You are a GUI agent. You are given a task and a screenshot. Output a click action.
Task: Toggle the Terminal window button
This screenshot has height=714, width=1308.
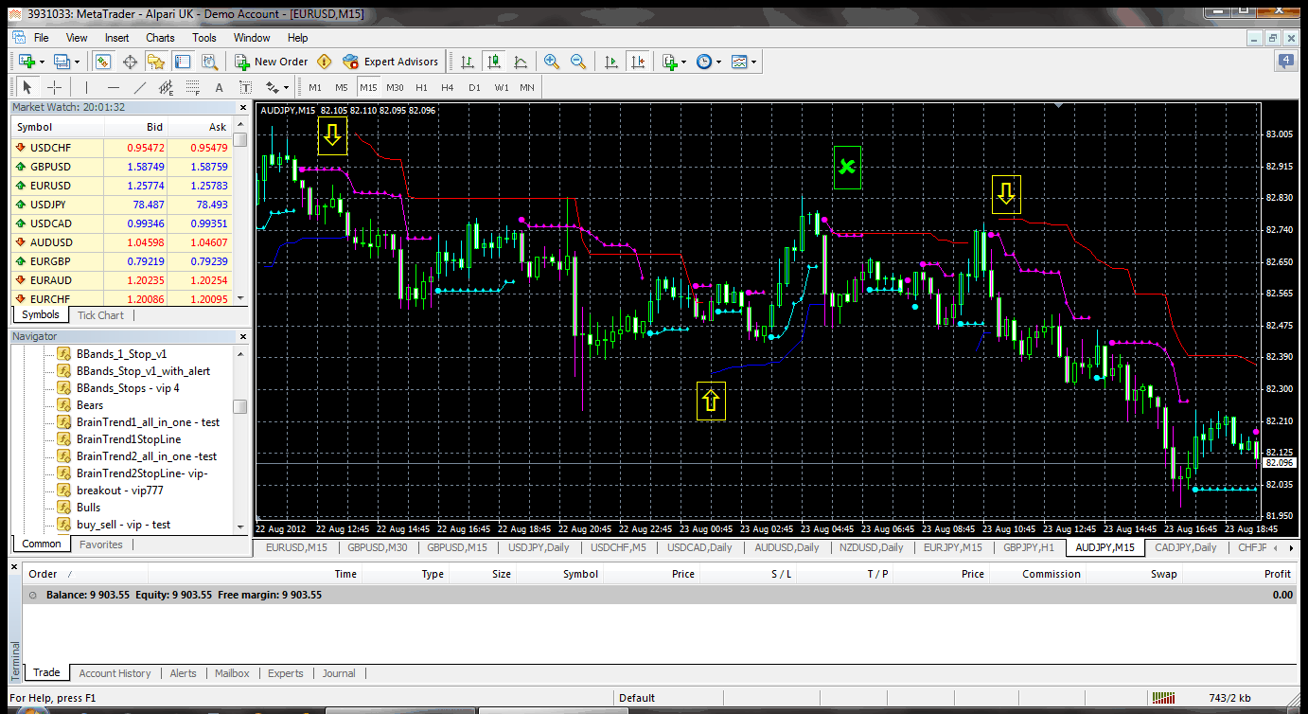click(x=183, y=62)
